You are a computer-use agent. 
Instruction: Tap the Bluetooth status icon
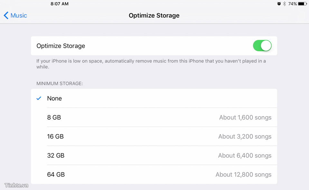tap(284, 4)
